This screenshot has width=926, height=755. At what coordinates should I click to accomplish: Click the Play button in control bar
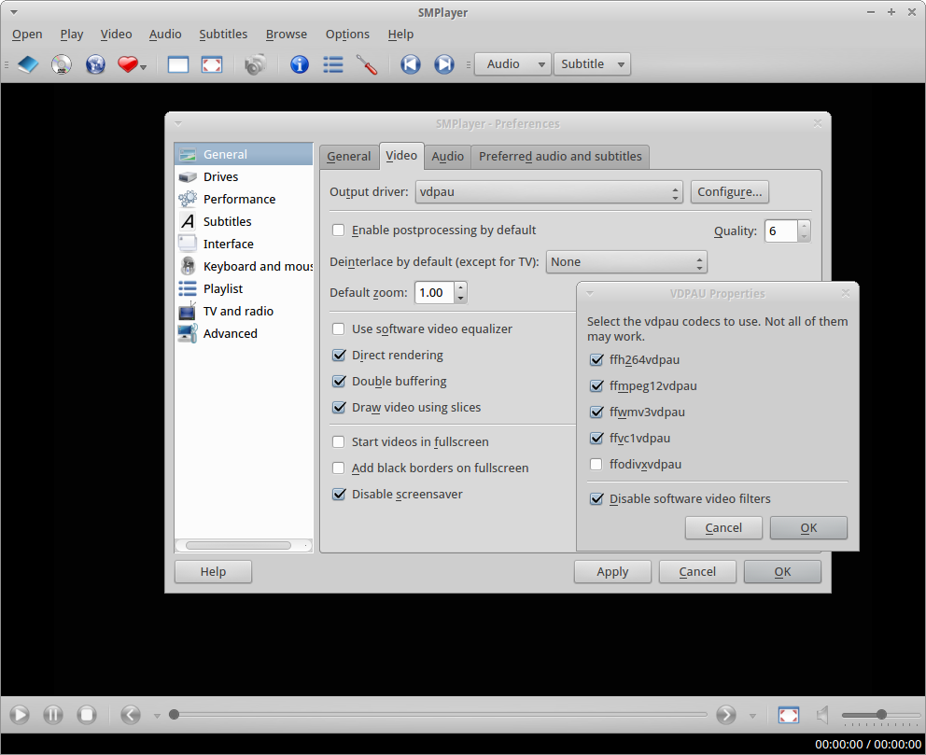tap(19, 715)
